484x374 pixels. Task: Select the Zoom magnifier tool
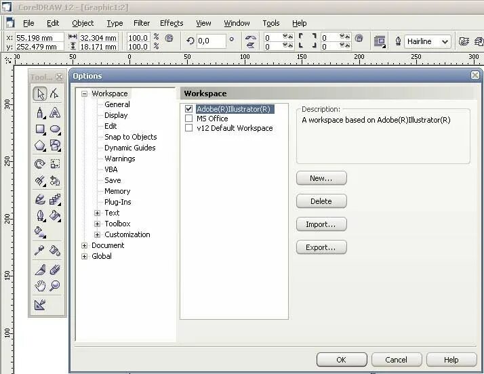tap(55, 286)
